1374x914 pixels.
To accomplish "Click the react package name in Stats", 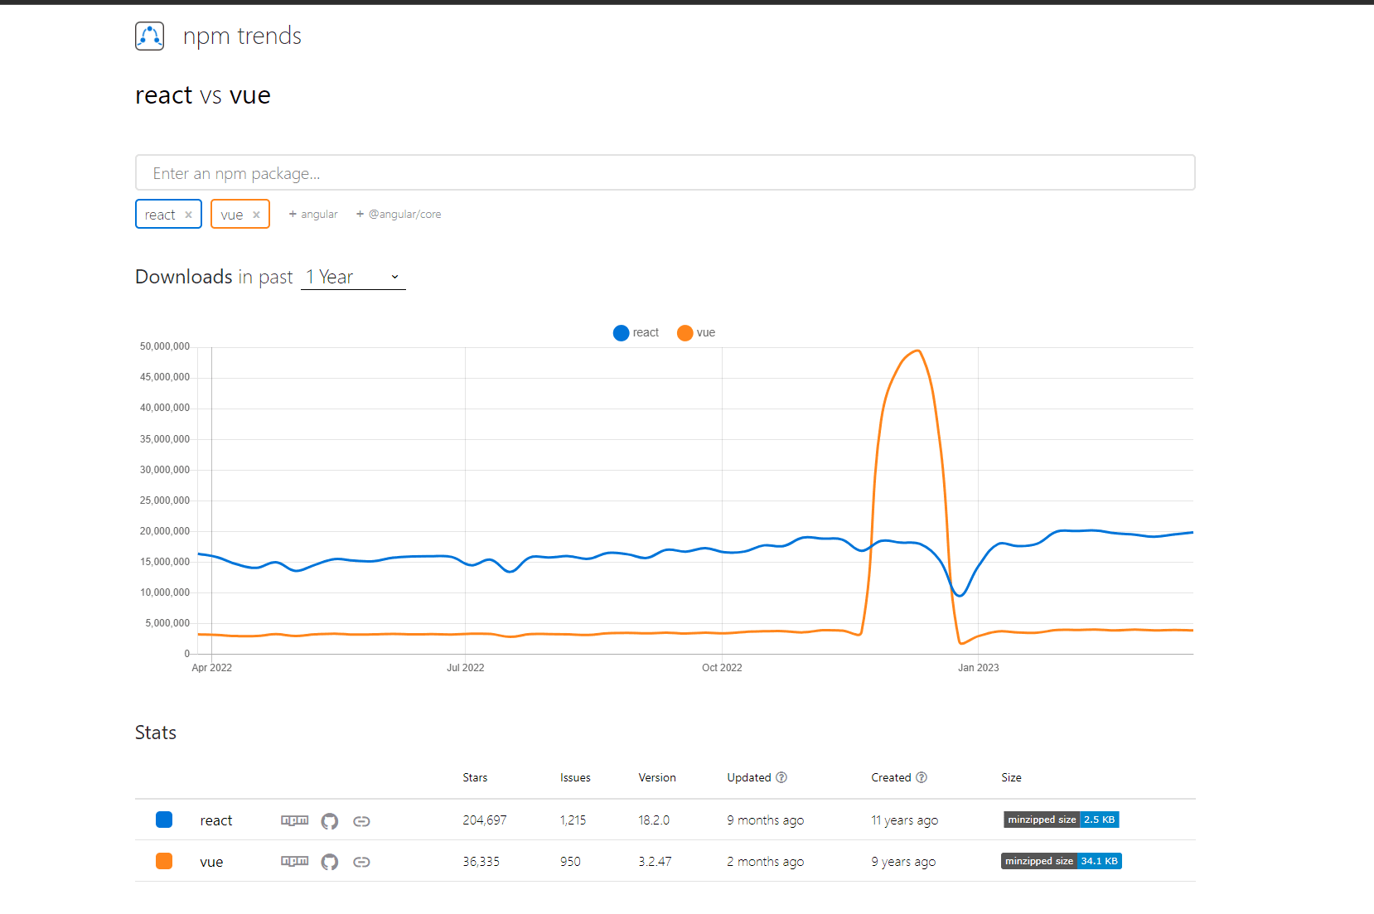I will (215, 820).
